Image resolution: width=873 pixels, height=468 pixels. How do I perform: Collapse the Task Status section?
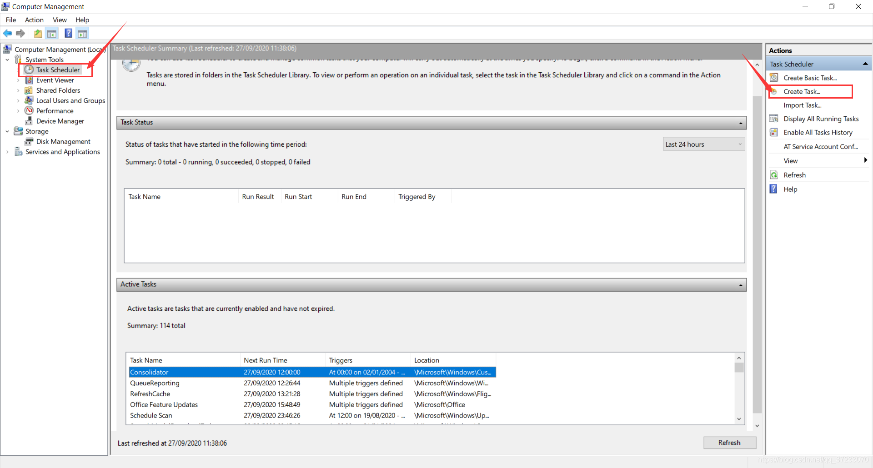pyautogui.click(x=741, y=123)
